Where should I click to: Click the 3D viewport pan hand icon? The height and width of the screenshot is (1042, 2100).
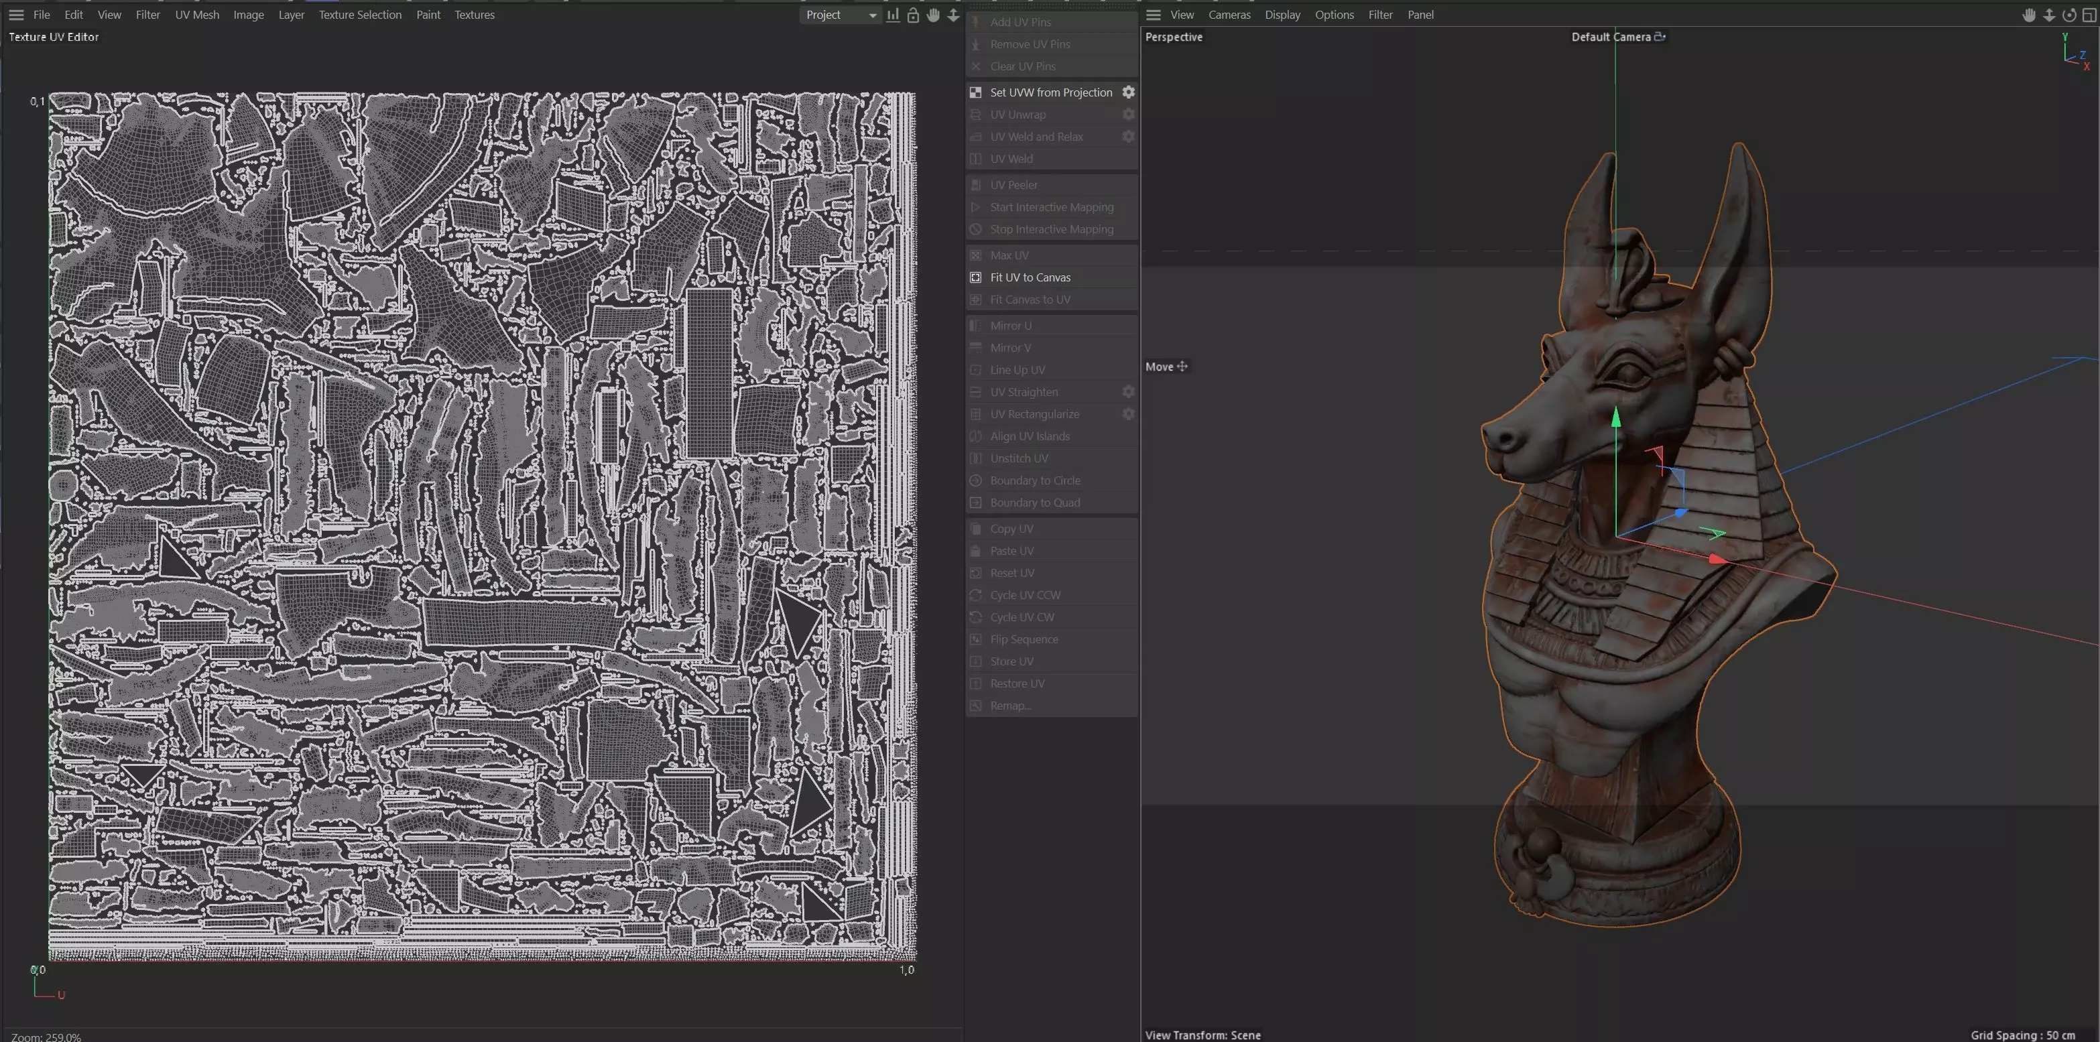click(x=2029, y=15)
